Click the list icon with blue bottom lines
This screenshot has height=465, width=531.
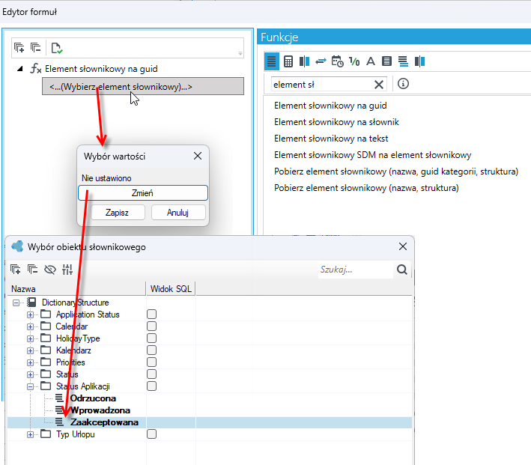(x=403, y=61)
